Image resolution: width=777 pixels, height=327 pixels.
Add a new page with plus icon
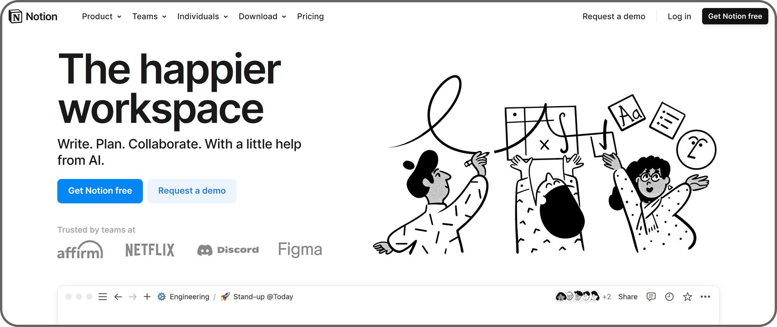pos(147,297)
